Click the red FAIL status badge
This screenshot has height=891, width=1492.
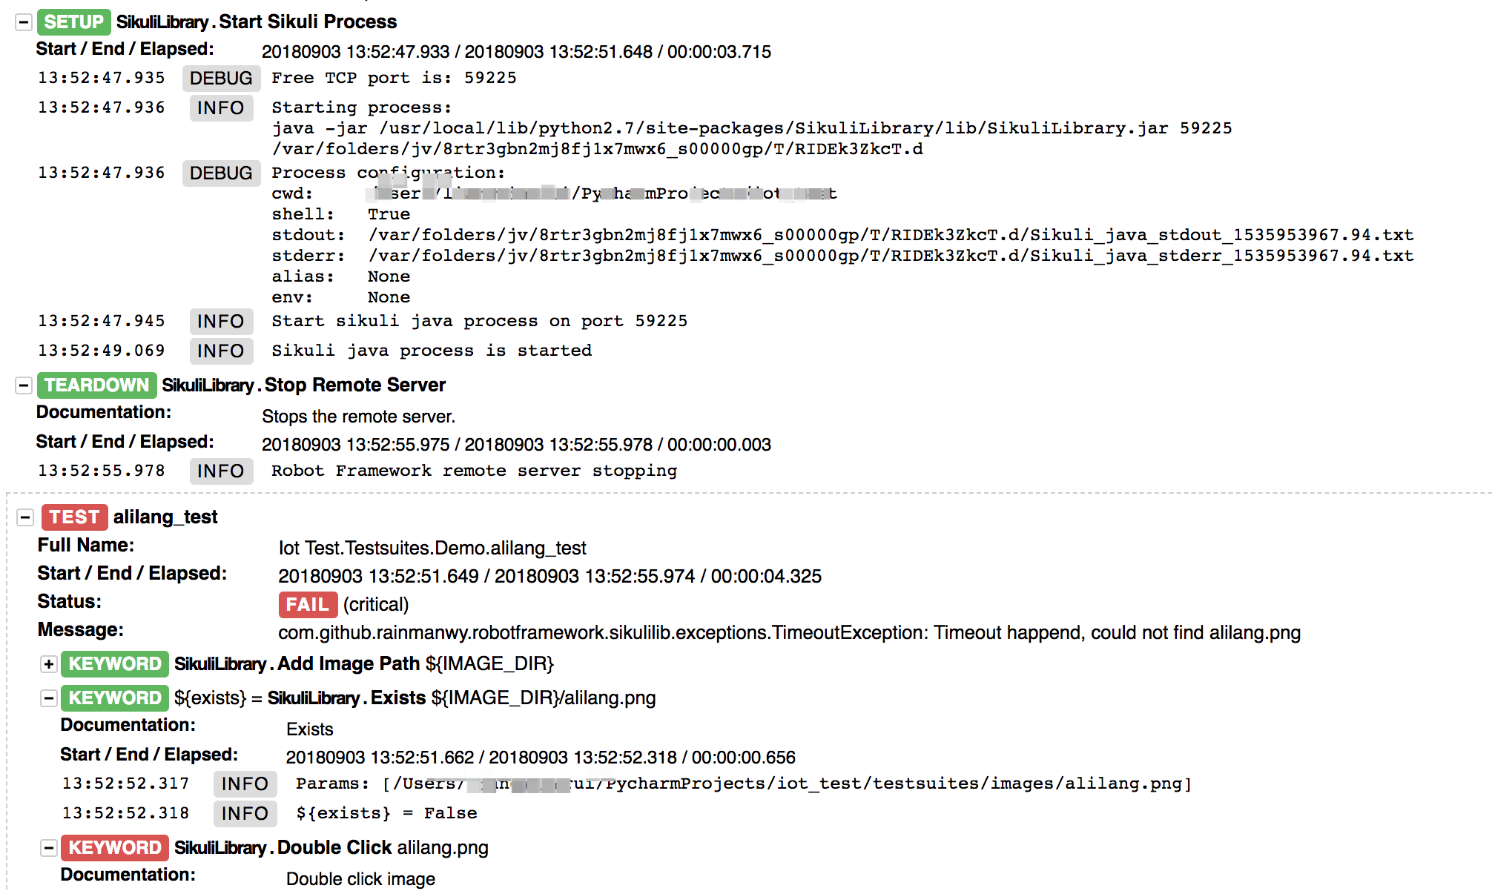[308, 605]
